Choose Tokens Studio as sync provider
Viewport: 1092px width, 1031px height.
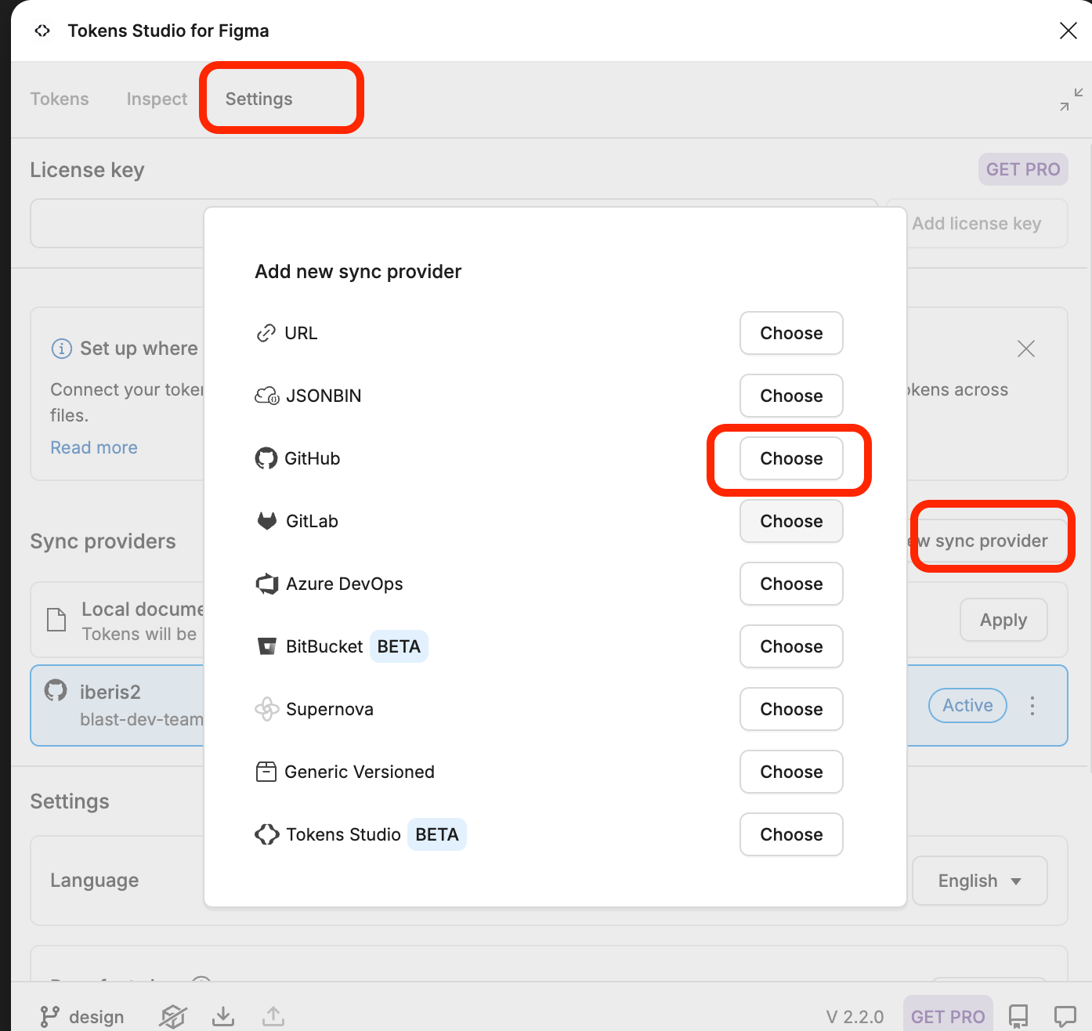pos(791,834)
